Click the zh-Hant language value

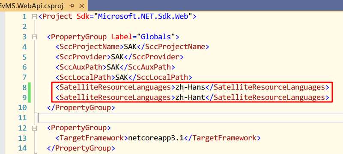[190, 97]
